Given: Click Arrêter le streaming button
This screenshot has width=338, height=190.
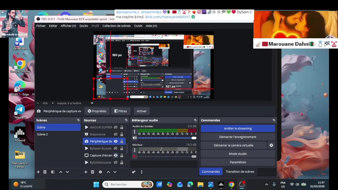Looking at the screenshot, I should click(238, 129).
